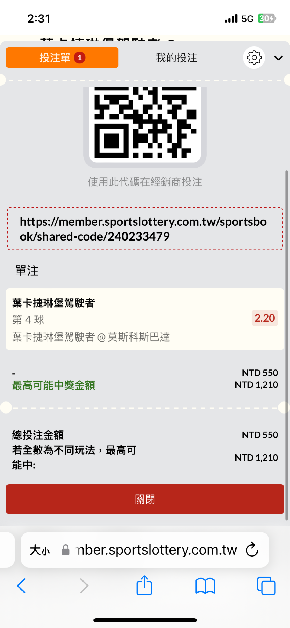The height and width of the screenshot is (628, 290).
Task: Reload the page in Safari
Action: [x=252, y=550]
